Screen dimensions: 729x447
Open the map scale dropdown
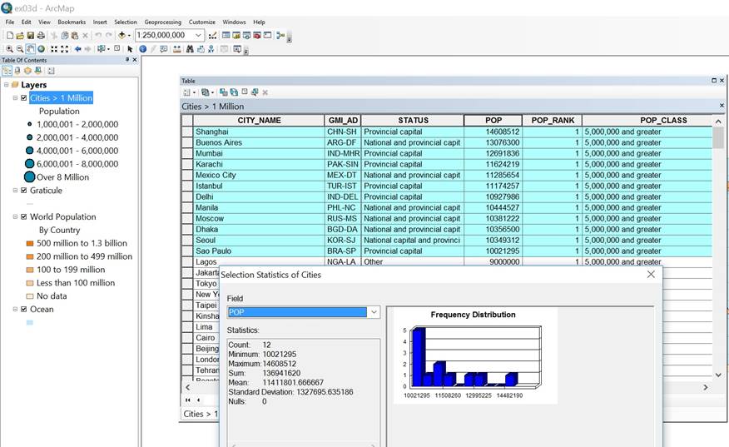(x=199, y=35)
